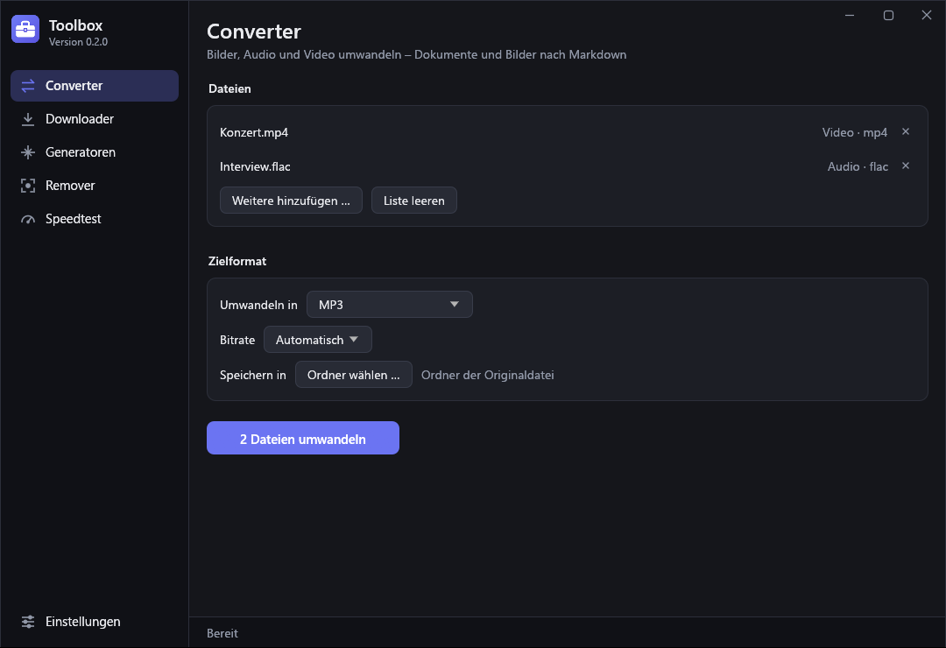Click the Remover frame icon in sidebar
946x648 pixels.
(28, 186)
